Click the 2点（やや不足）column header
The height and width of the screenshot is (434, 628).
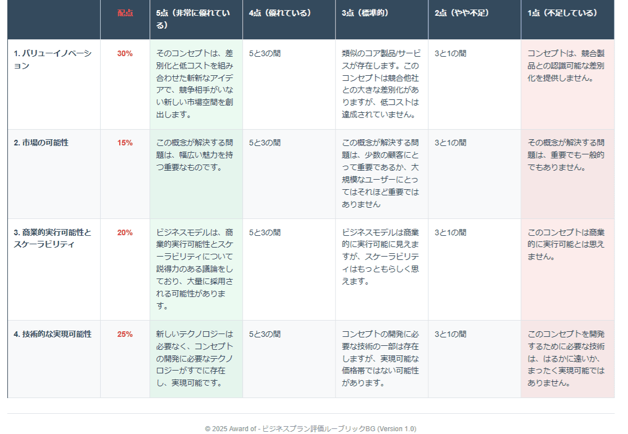click(462, 13)
